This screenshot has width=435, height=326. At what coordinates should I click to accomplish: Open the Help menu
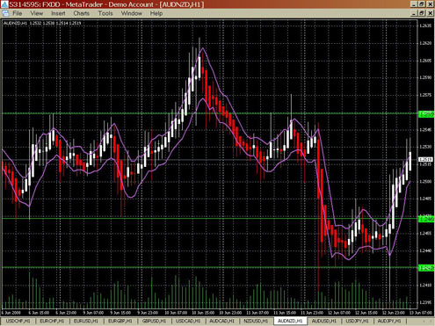pos(156,13)
